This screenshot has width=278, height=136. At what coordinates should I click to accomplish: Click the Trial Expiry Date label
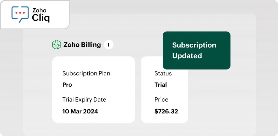[x=84, y=99]
